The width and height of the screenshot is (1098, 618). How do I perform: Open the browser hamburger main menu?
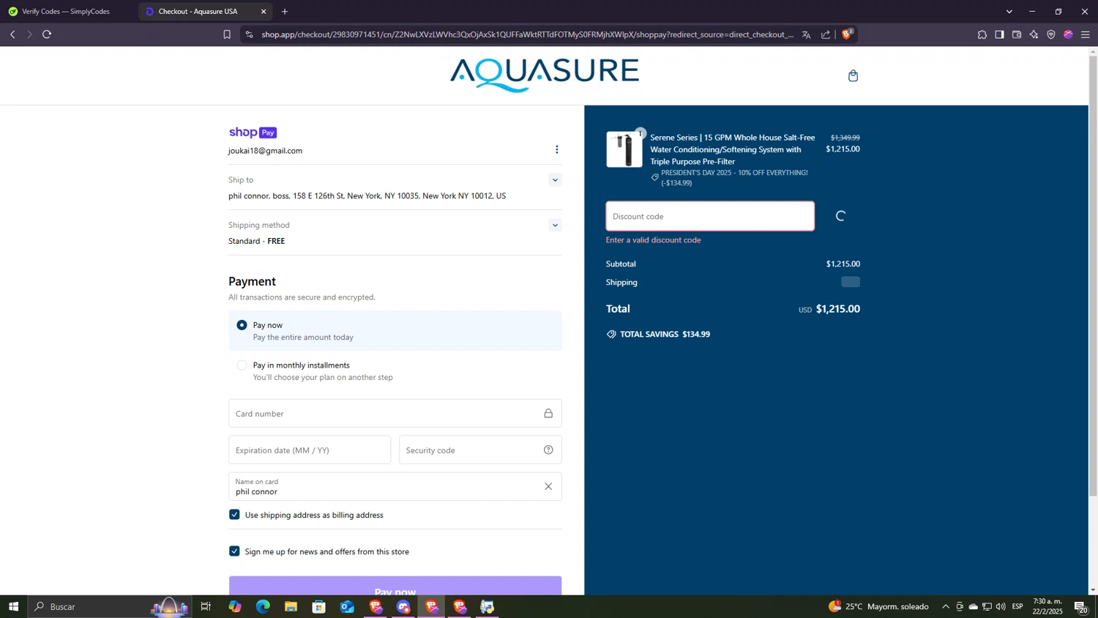click(x=1086, y=34)
